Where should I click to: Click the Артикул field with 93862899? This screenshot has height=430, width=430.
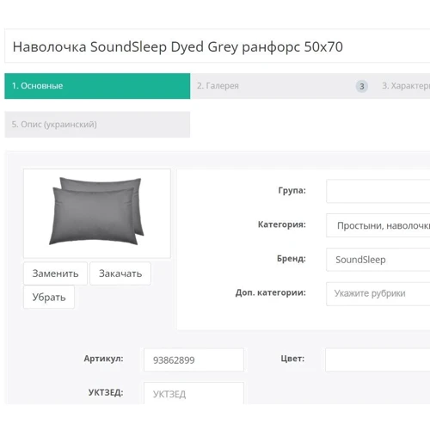pyautogui.click(x=193, y=359)
